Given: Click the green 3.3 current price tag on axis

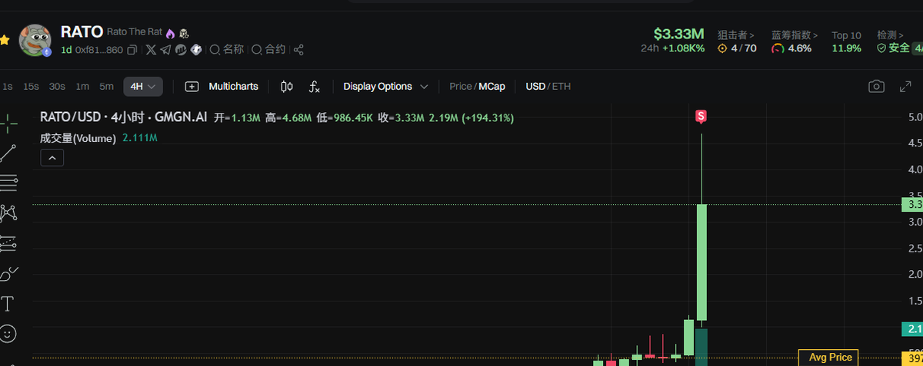Looking at the screenshot, I should pyautogui.click(x=913, y=205).
